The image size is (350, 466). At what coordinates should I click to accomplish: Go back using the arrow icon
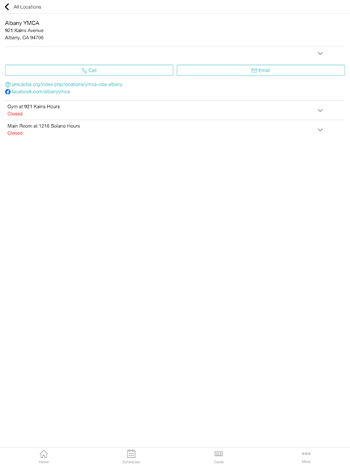click(x=7, y=6)
